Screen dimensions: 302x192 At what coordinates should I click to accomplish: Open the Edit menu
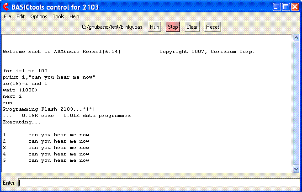coord(21,16)
